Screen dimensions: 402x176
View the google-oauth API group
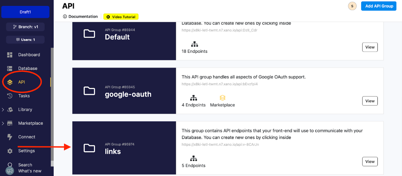click(x=370, y=101)
